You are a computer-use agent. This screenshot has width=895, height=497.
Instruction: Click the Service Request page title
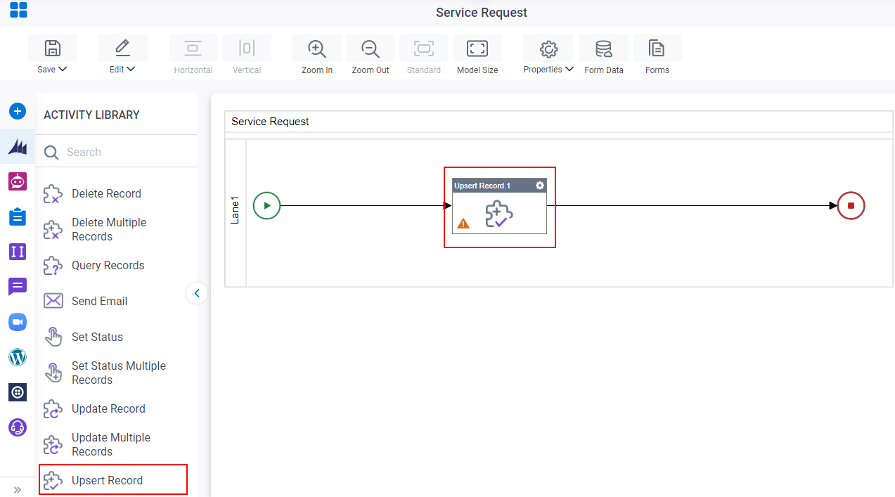tap(482, 13)
